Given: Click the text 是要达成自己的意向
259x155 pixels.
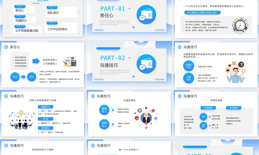Looking at the screenshot, I should point(205,67).
